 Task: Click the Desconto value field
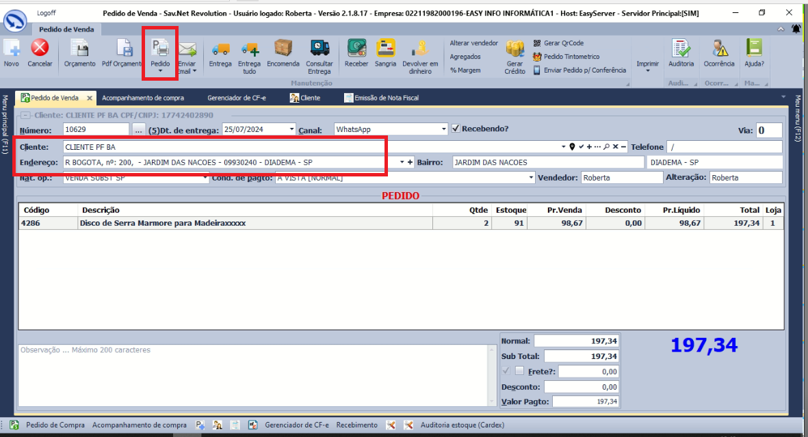point(576,387)
